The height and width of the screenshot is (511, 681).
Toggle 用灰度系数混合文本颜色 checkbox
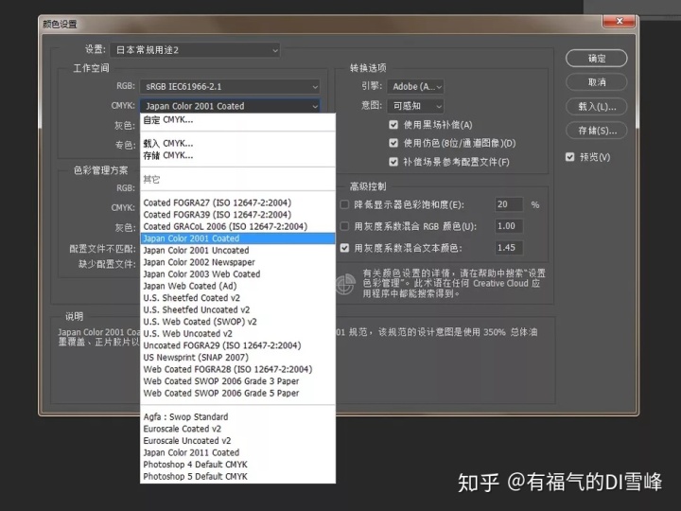[x=344, y=248]
